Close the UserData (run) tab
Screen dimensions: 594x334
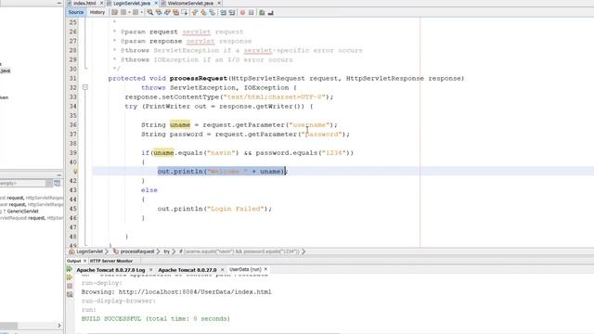(x=266, y=269)
